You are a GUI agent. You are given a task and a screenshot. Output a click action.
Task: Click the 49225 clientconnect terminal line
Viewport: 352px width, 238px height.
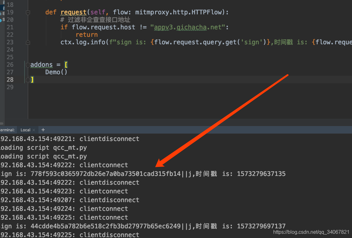(64, 217)
